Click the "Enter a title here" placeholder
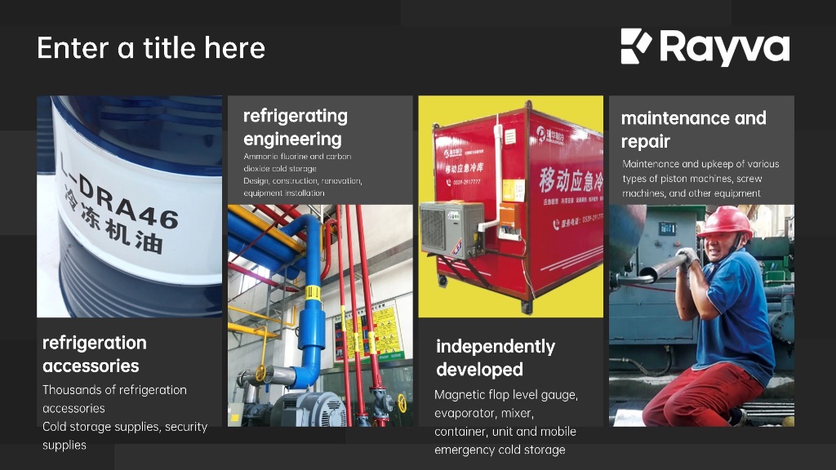Viewport: 836px width, 470px height. (x=151, y=47)
